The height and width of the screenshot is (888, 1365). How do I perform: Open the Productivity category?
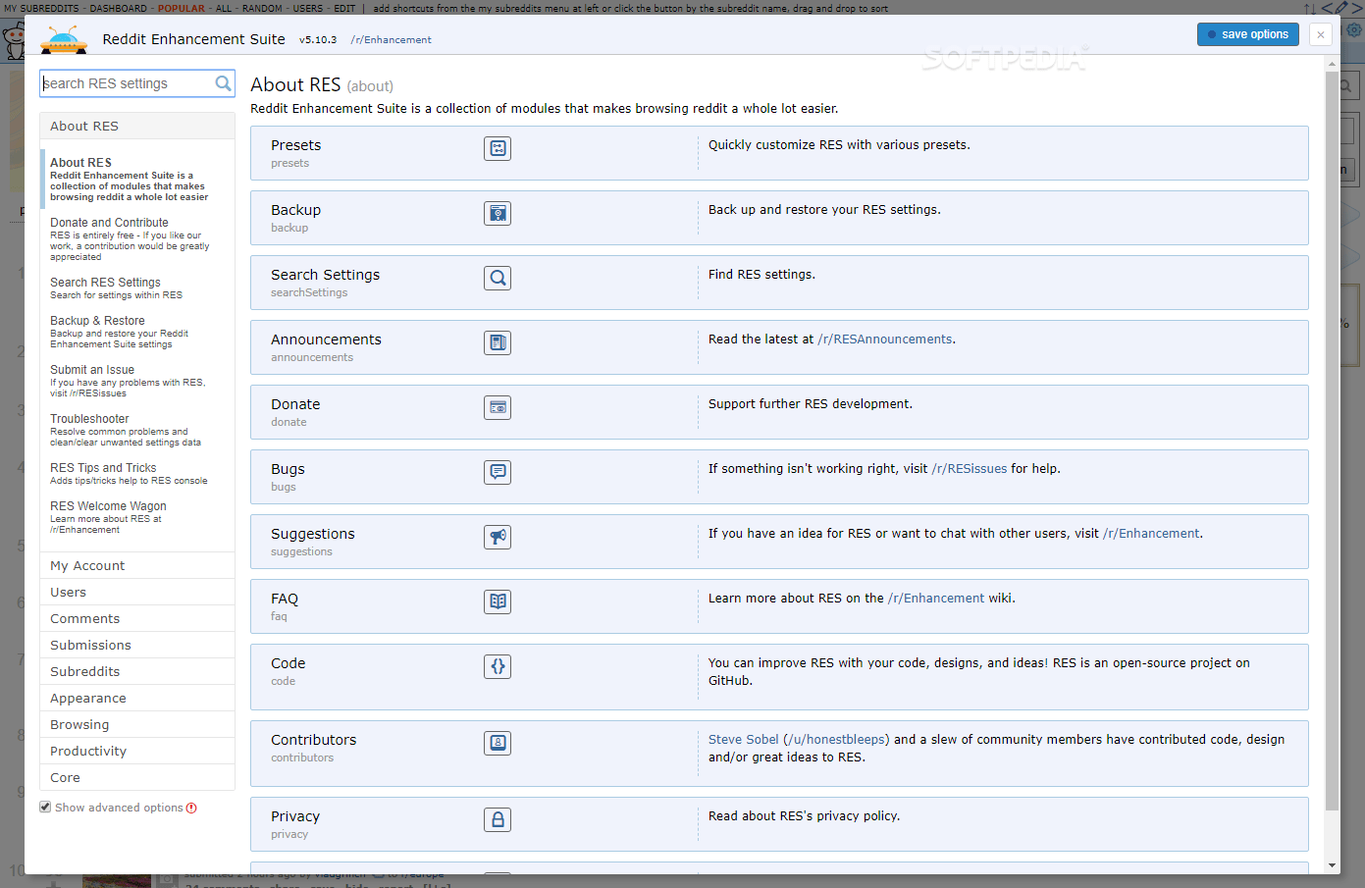coord(137,751)
